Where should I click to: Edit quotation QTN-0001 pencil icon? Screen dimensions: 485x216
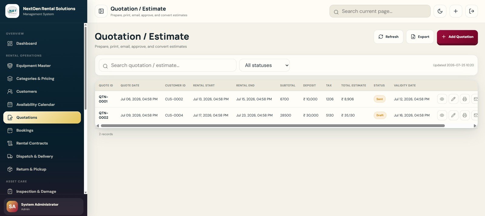coord(453,99)
